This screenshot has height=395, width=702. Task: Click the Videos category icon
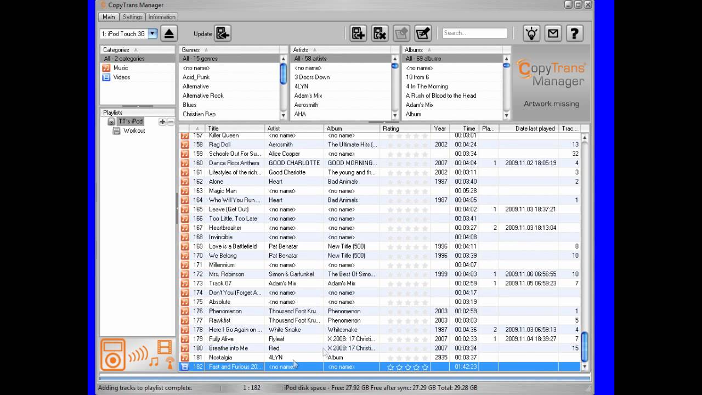106,77
